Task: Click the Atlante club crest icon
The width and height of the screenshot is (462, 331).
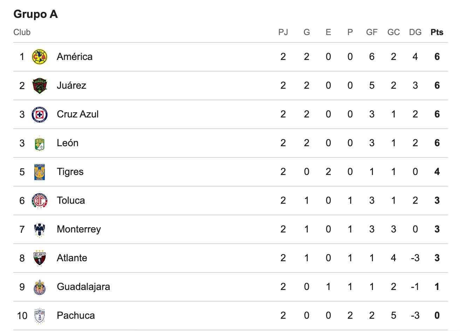Action: point(40,258)
